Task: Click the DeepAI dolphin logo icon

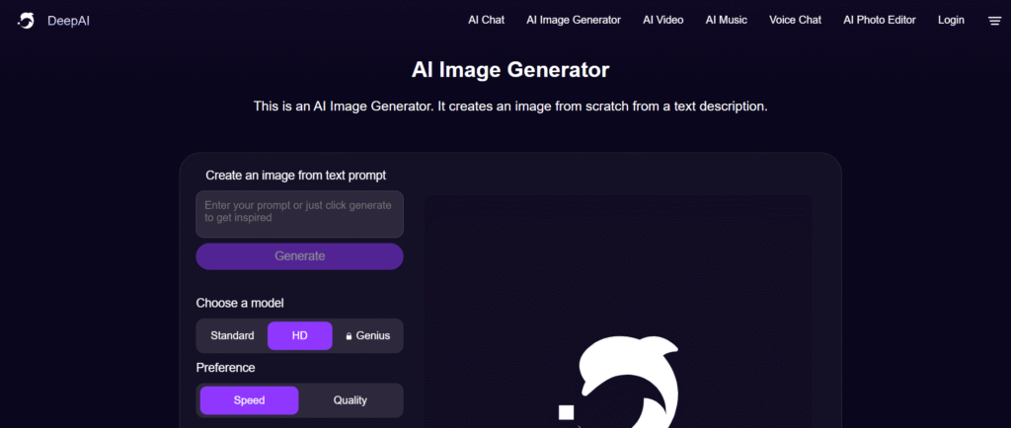Action: pos(26,21)
